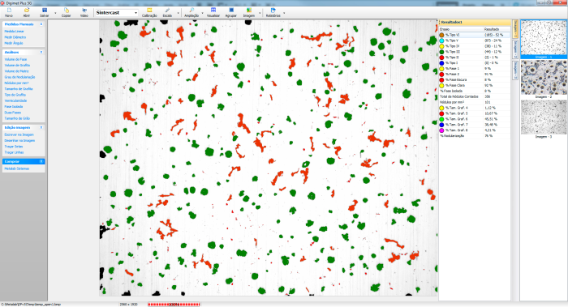Run the Vermicularidade analysis
This screenshot has width=568, height=307.
15,100
